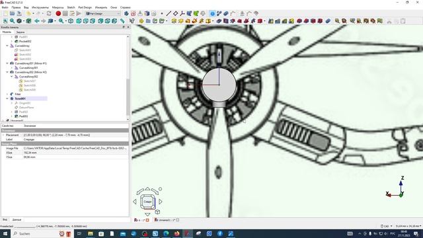Switch to the isometric view
Image resolution: width=423 pixels, height=238 pixels.
pos(71,21)
